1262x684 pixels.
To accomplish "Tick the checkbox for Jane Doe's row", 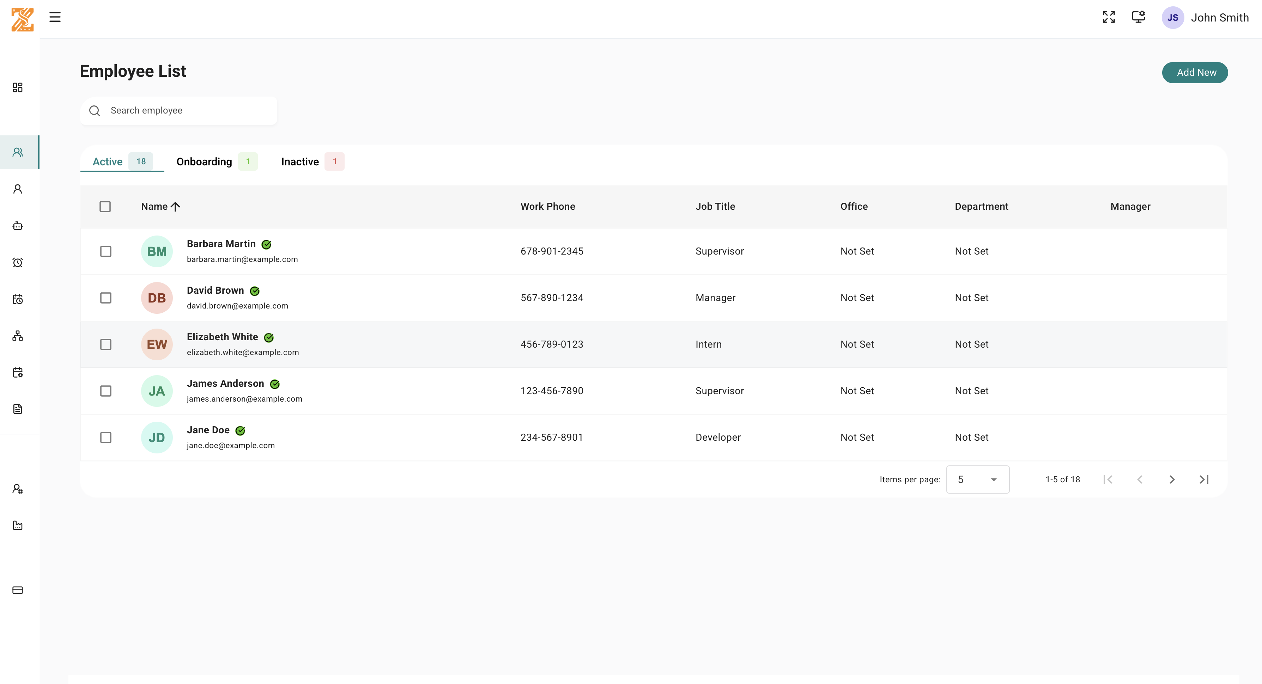I will click(106, 437).
